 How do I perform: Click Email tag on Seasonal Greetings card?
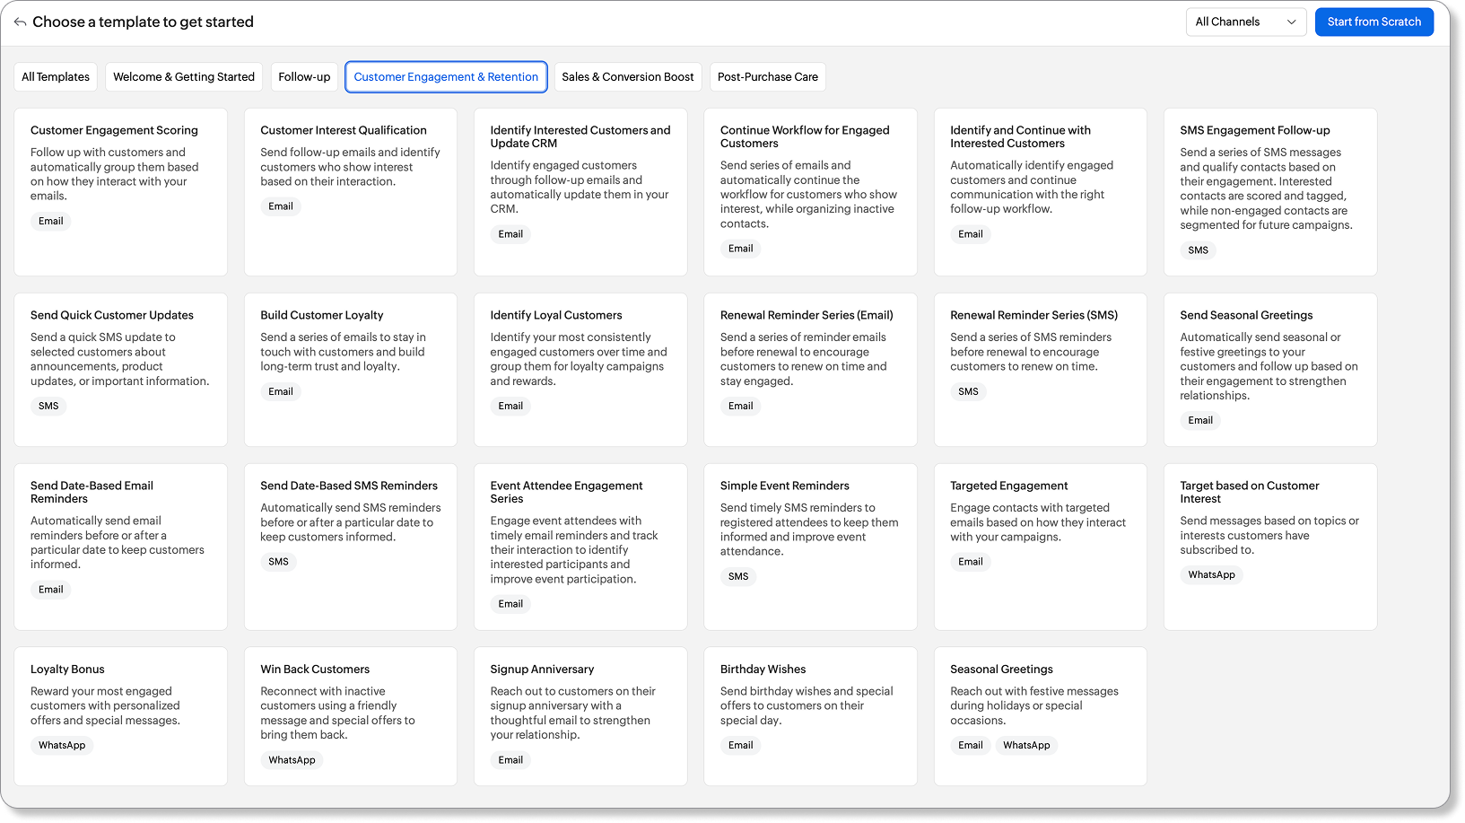[971, 745]
